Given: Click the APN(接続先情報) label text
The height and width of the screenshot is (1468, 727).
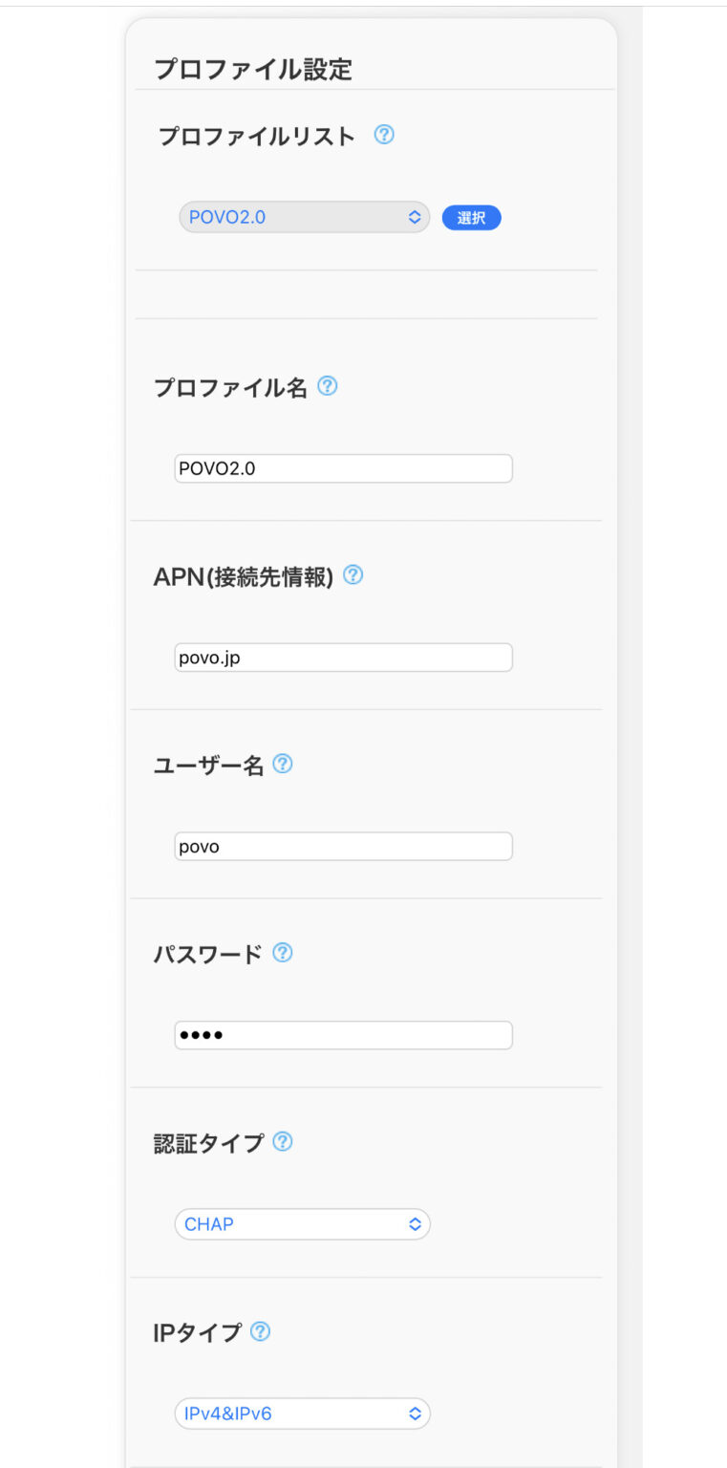Looking at the screenshot, I should click(244, 577).
